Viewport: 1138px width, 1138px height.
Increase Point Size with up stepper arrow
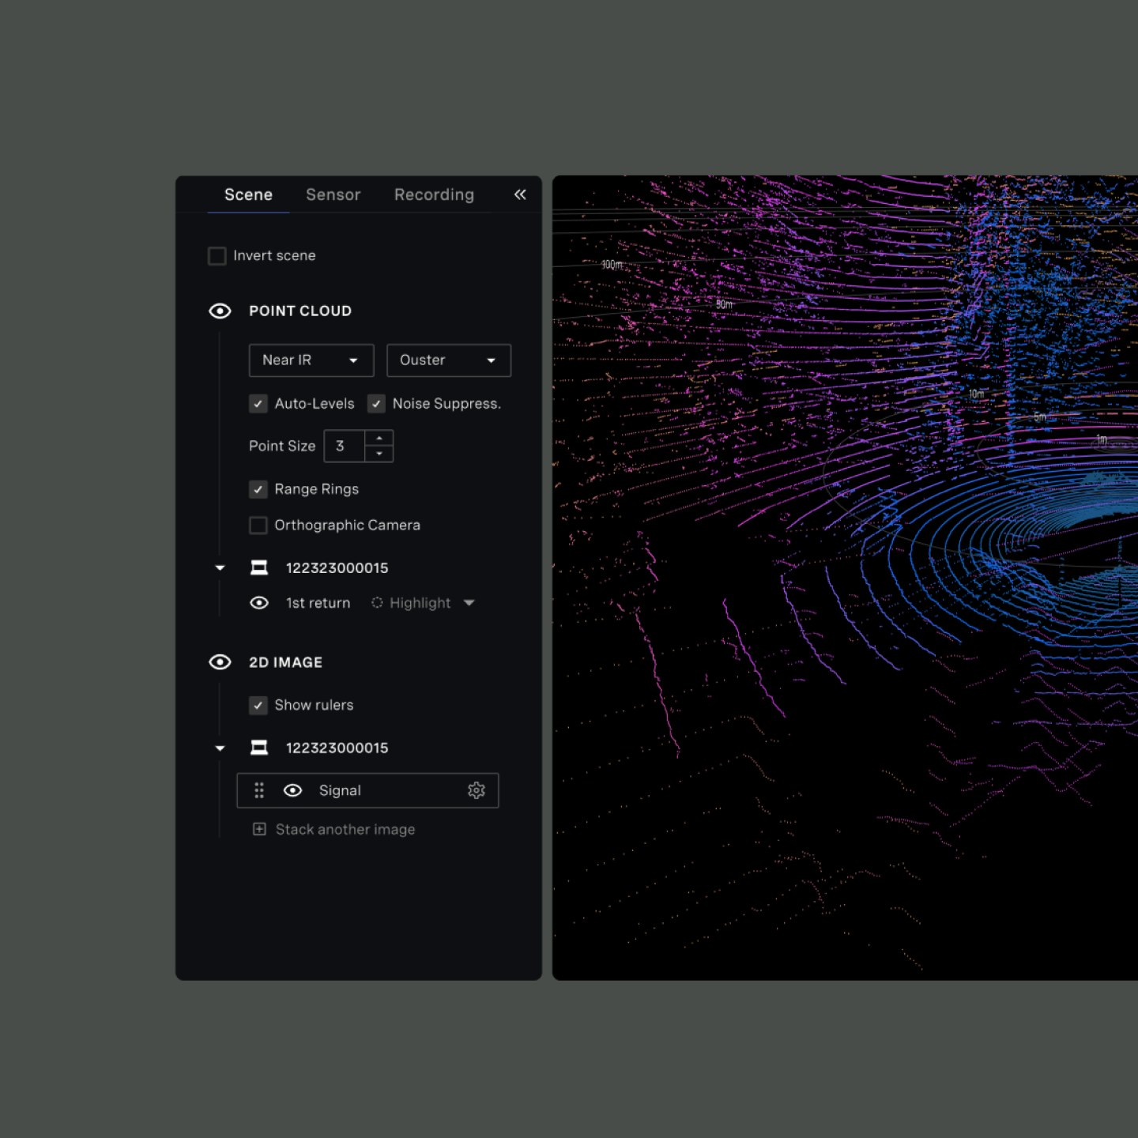[x=379, y=438]
